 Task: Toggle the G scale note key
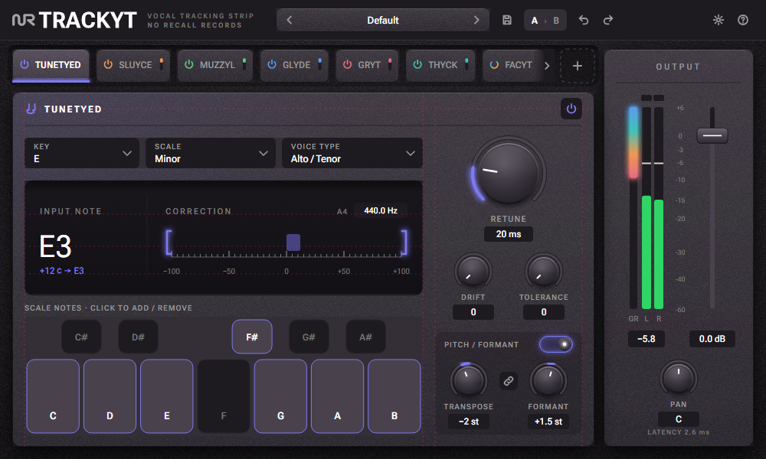[x=280, y=396]
